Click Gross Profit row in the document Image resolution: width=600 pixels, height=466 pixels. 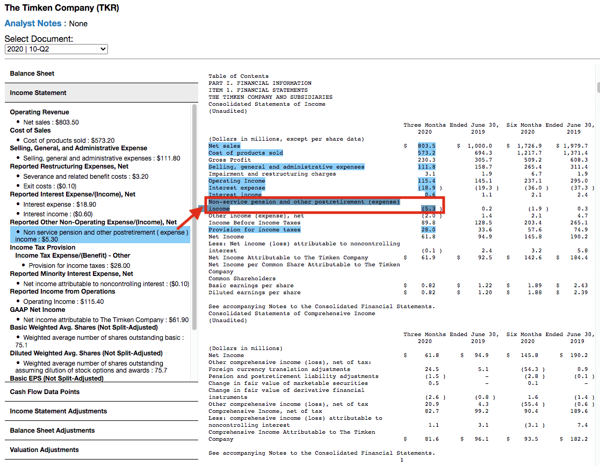pos(229,160)
